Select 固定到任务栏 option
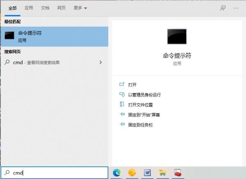The image size is (246, 179). pyautogui.click(x=140, y=124)
